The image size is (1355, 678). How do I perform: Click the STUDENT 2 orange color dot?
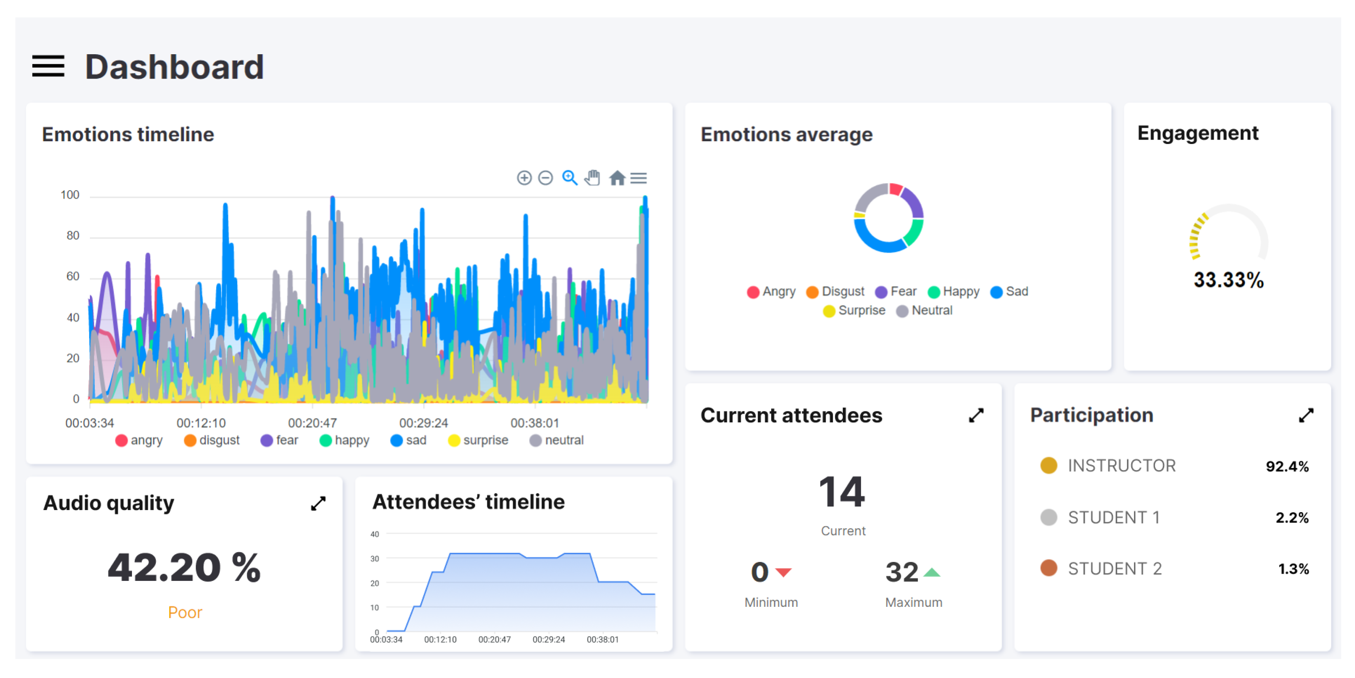click(x=1049, y=568)
